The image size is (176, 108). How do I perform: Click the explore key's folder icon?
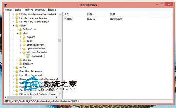pos(24,37)
